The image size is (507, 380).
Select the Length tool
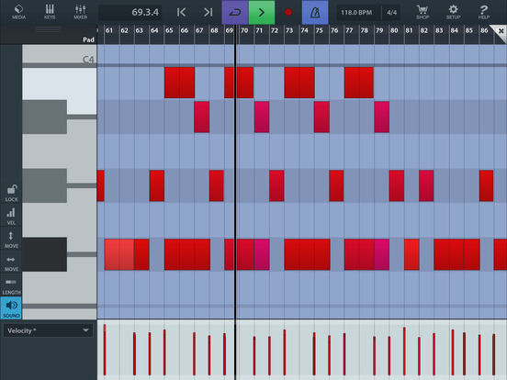11,285
